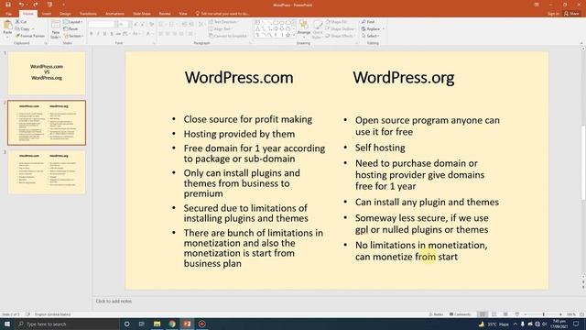Click into the Tell me search box
Viewport: 586px width, 330px height.
click(223, 14)
